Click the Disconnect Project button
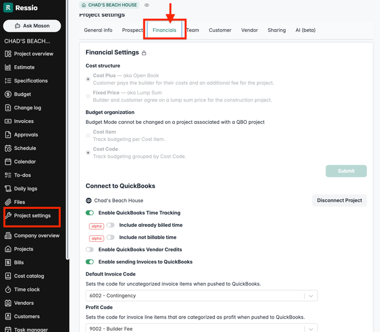 click(339, 201)
